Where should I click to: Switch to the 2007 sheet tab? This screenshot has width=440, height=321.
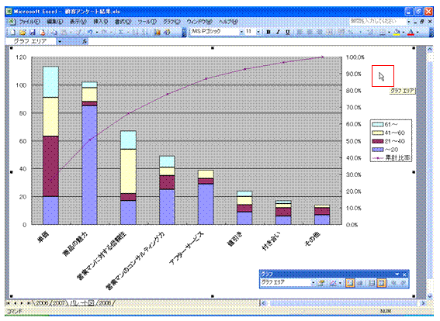click(59, 303)
